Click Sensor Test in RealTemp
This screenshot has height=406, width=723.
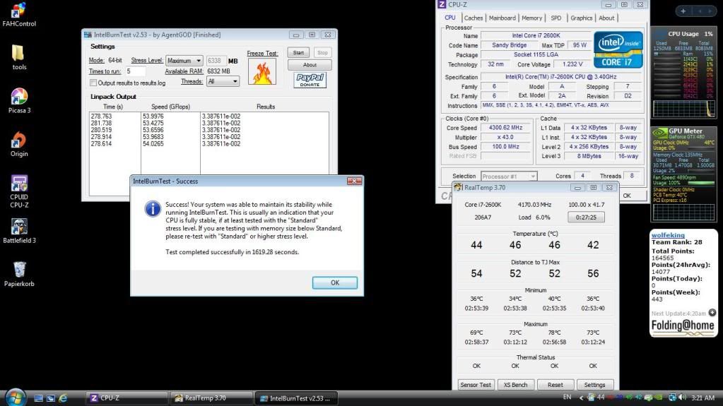pyautogui.click(x=476, y=385)
